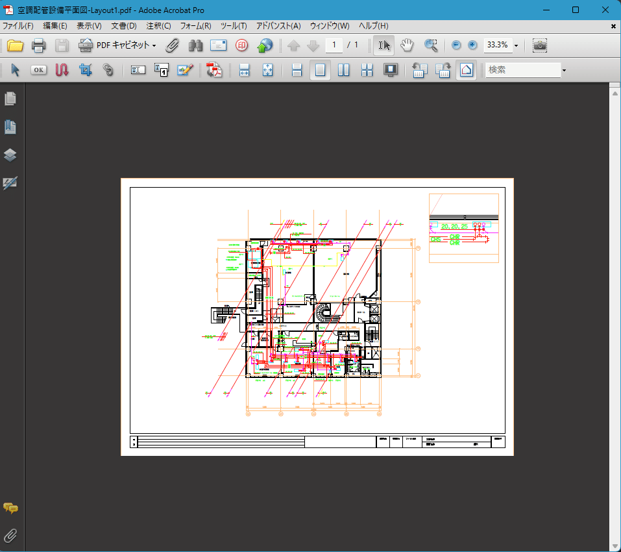Viewport: 621px width, 552px height.
Task: Open the Comments panel at bottom left
Action: coord(10,508)
